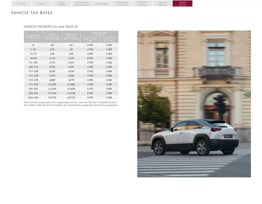262x204 pixels.
Task: Click the first-year rate footnote text
Action: [x=71, y=104]
